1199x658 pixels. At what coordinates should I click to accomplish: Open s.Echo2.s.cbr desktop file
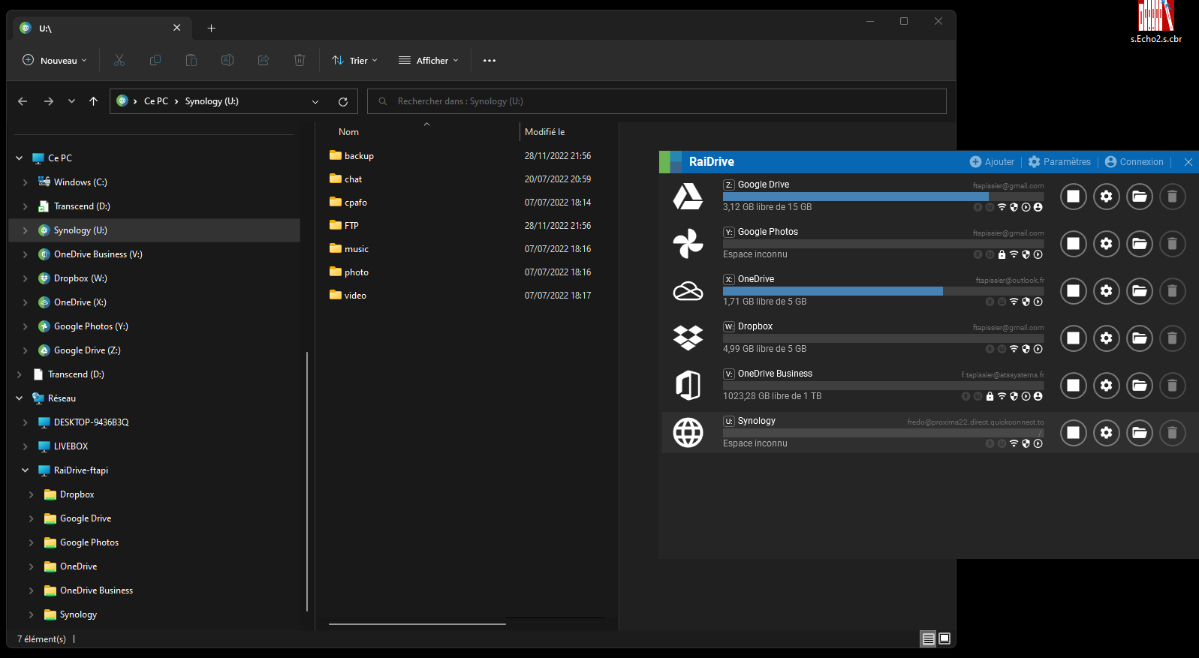(x=1156, y=22)
